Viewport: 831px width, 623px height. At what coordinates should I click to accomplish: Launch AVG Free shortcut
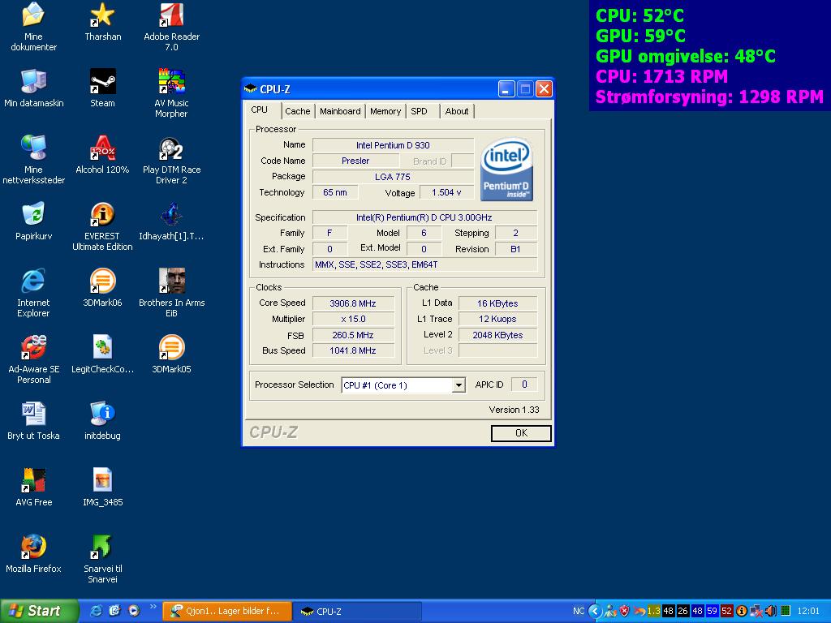33,480
